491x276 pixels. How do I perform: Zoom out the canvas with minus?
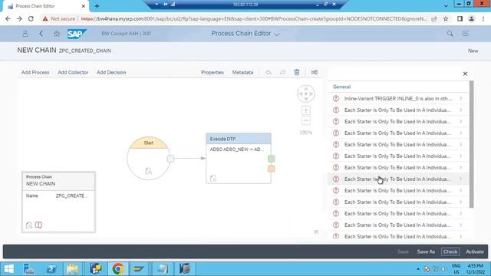click(306, 120)
